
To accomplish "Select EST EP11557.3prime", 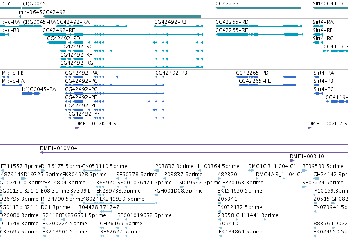I will pos(2,170).
